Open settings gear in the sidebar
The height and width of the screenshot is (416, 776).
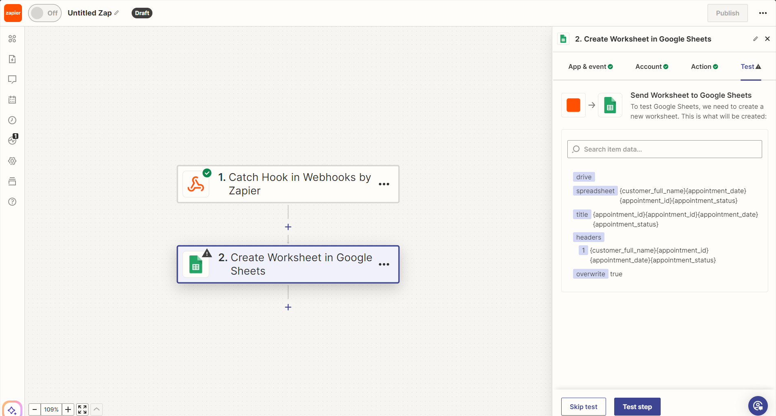click(x=12, y=161)
